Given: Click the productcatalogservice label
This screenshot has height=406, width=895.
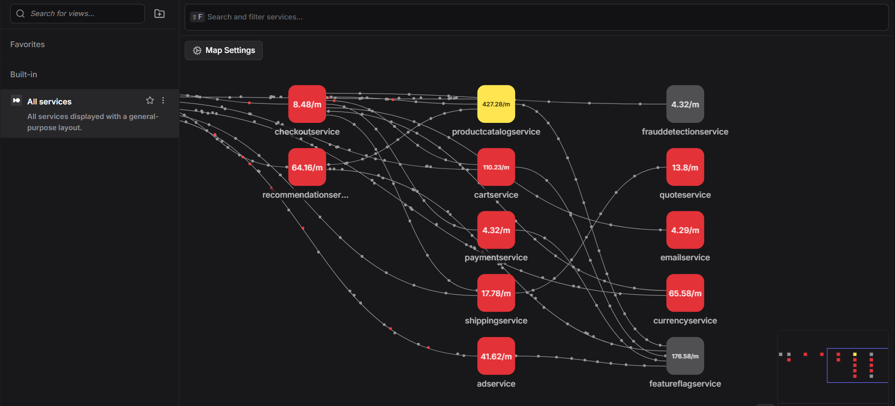Looking at the screenshot, I should click(496, 132).
